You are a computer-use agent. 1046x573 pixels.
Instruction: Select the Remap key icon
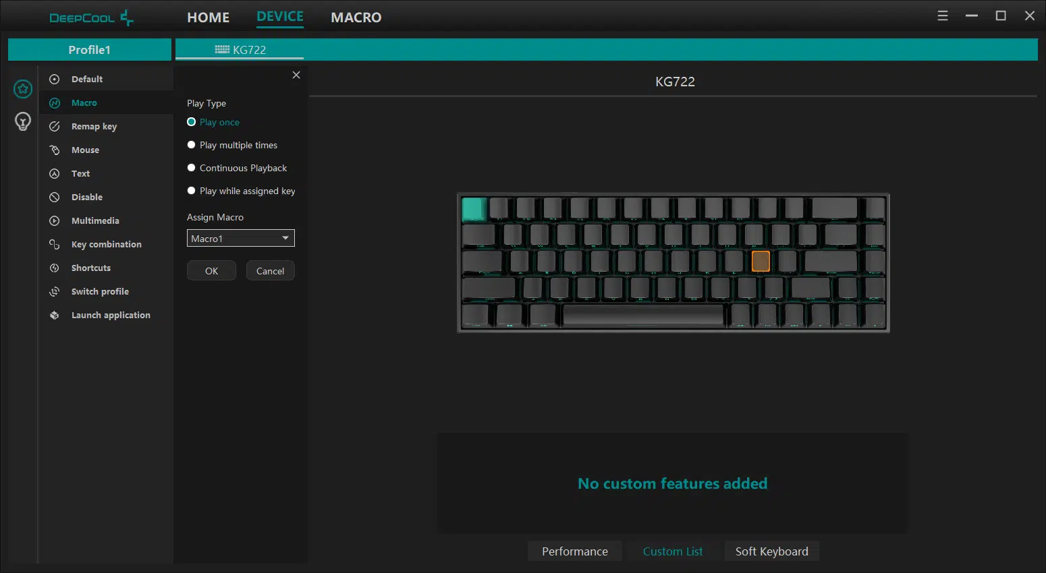[55, 126]
